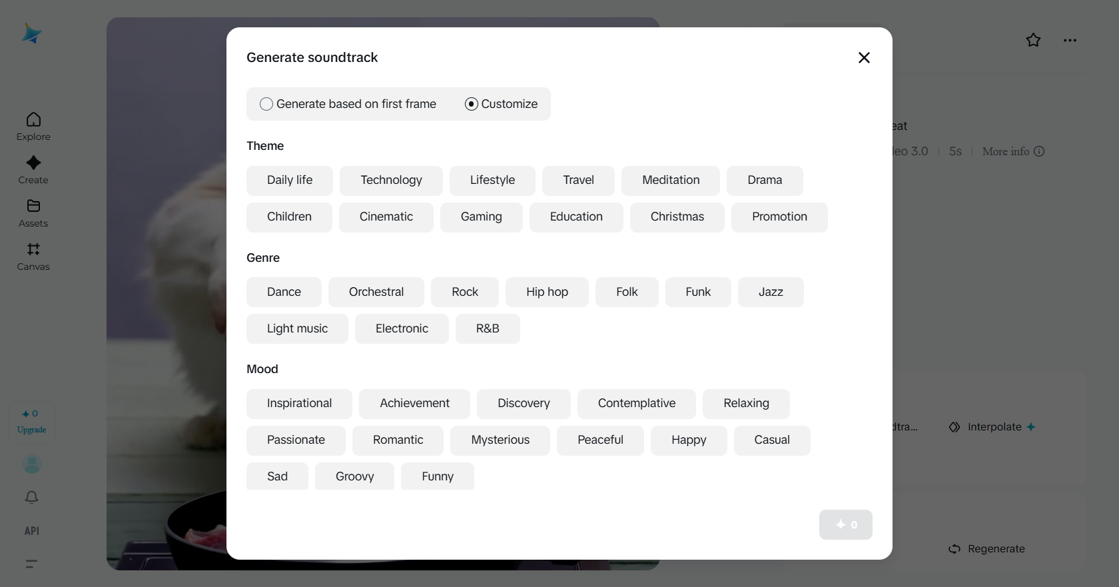Toggle the Relaxing mood chip
This screenshot has height=587, width=1119.
tap(746, 404)
